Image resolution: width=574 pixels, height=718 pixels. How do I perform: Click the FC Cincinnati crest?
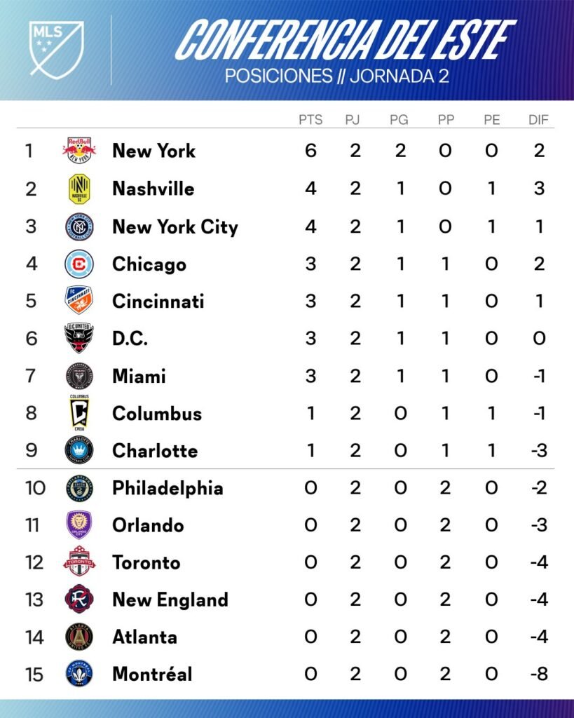click(x=79, y=301)
